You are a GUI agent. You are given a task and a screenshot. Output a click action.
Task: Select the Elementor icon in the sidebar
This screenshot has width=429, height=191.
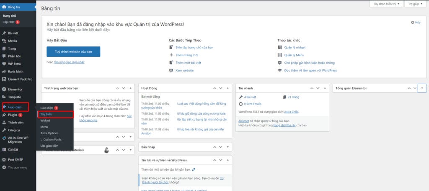point(4,89)
